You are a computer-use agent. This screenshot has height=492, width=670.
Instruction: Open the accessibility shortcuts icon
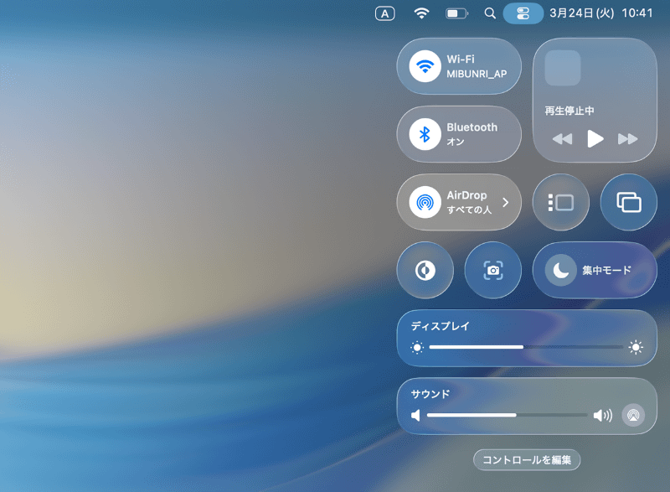point(425,270)
